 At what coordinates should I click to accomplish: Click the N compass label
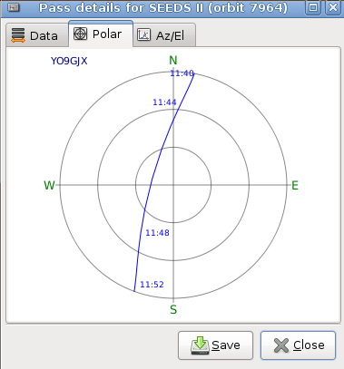point(173,61)
